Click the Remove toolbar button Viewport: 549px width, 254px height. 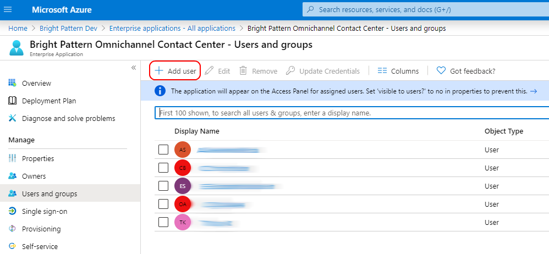pyautogui.click(x=259, y=71)
